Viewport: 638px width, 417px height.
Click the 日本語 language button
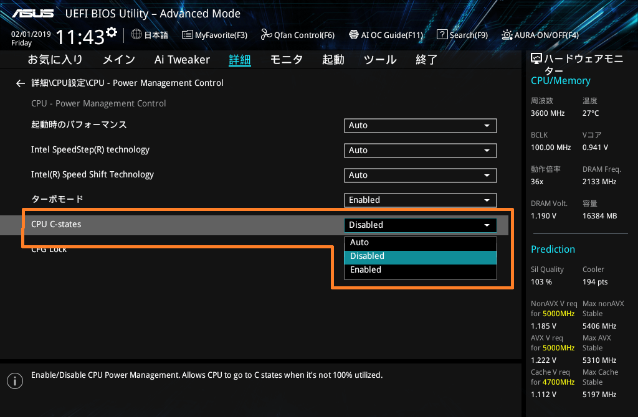tap(150, 35)
